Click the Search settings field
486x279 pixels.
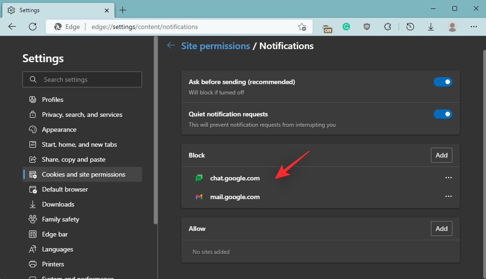coord(82,79)
